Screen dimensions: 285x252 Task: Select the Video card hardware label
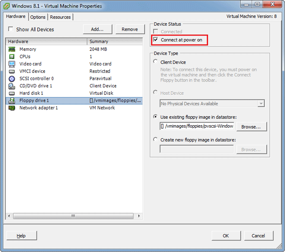[x=30, y=64]
